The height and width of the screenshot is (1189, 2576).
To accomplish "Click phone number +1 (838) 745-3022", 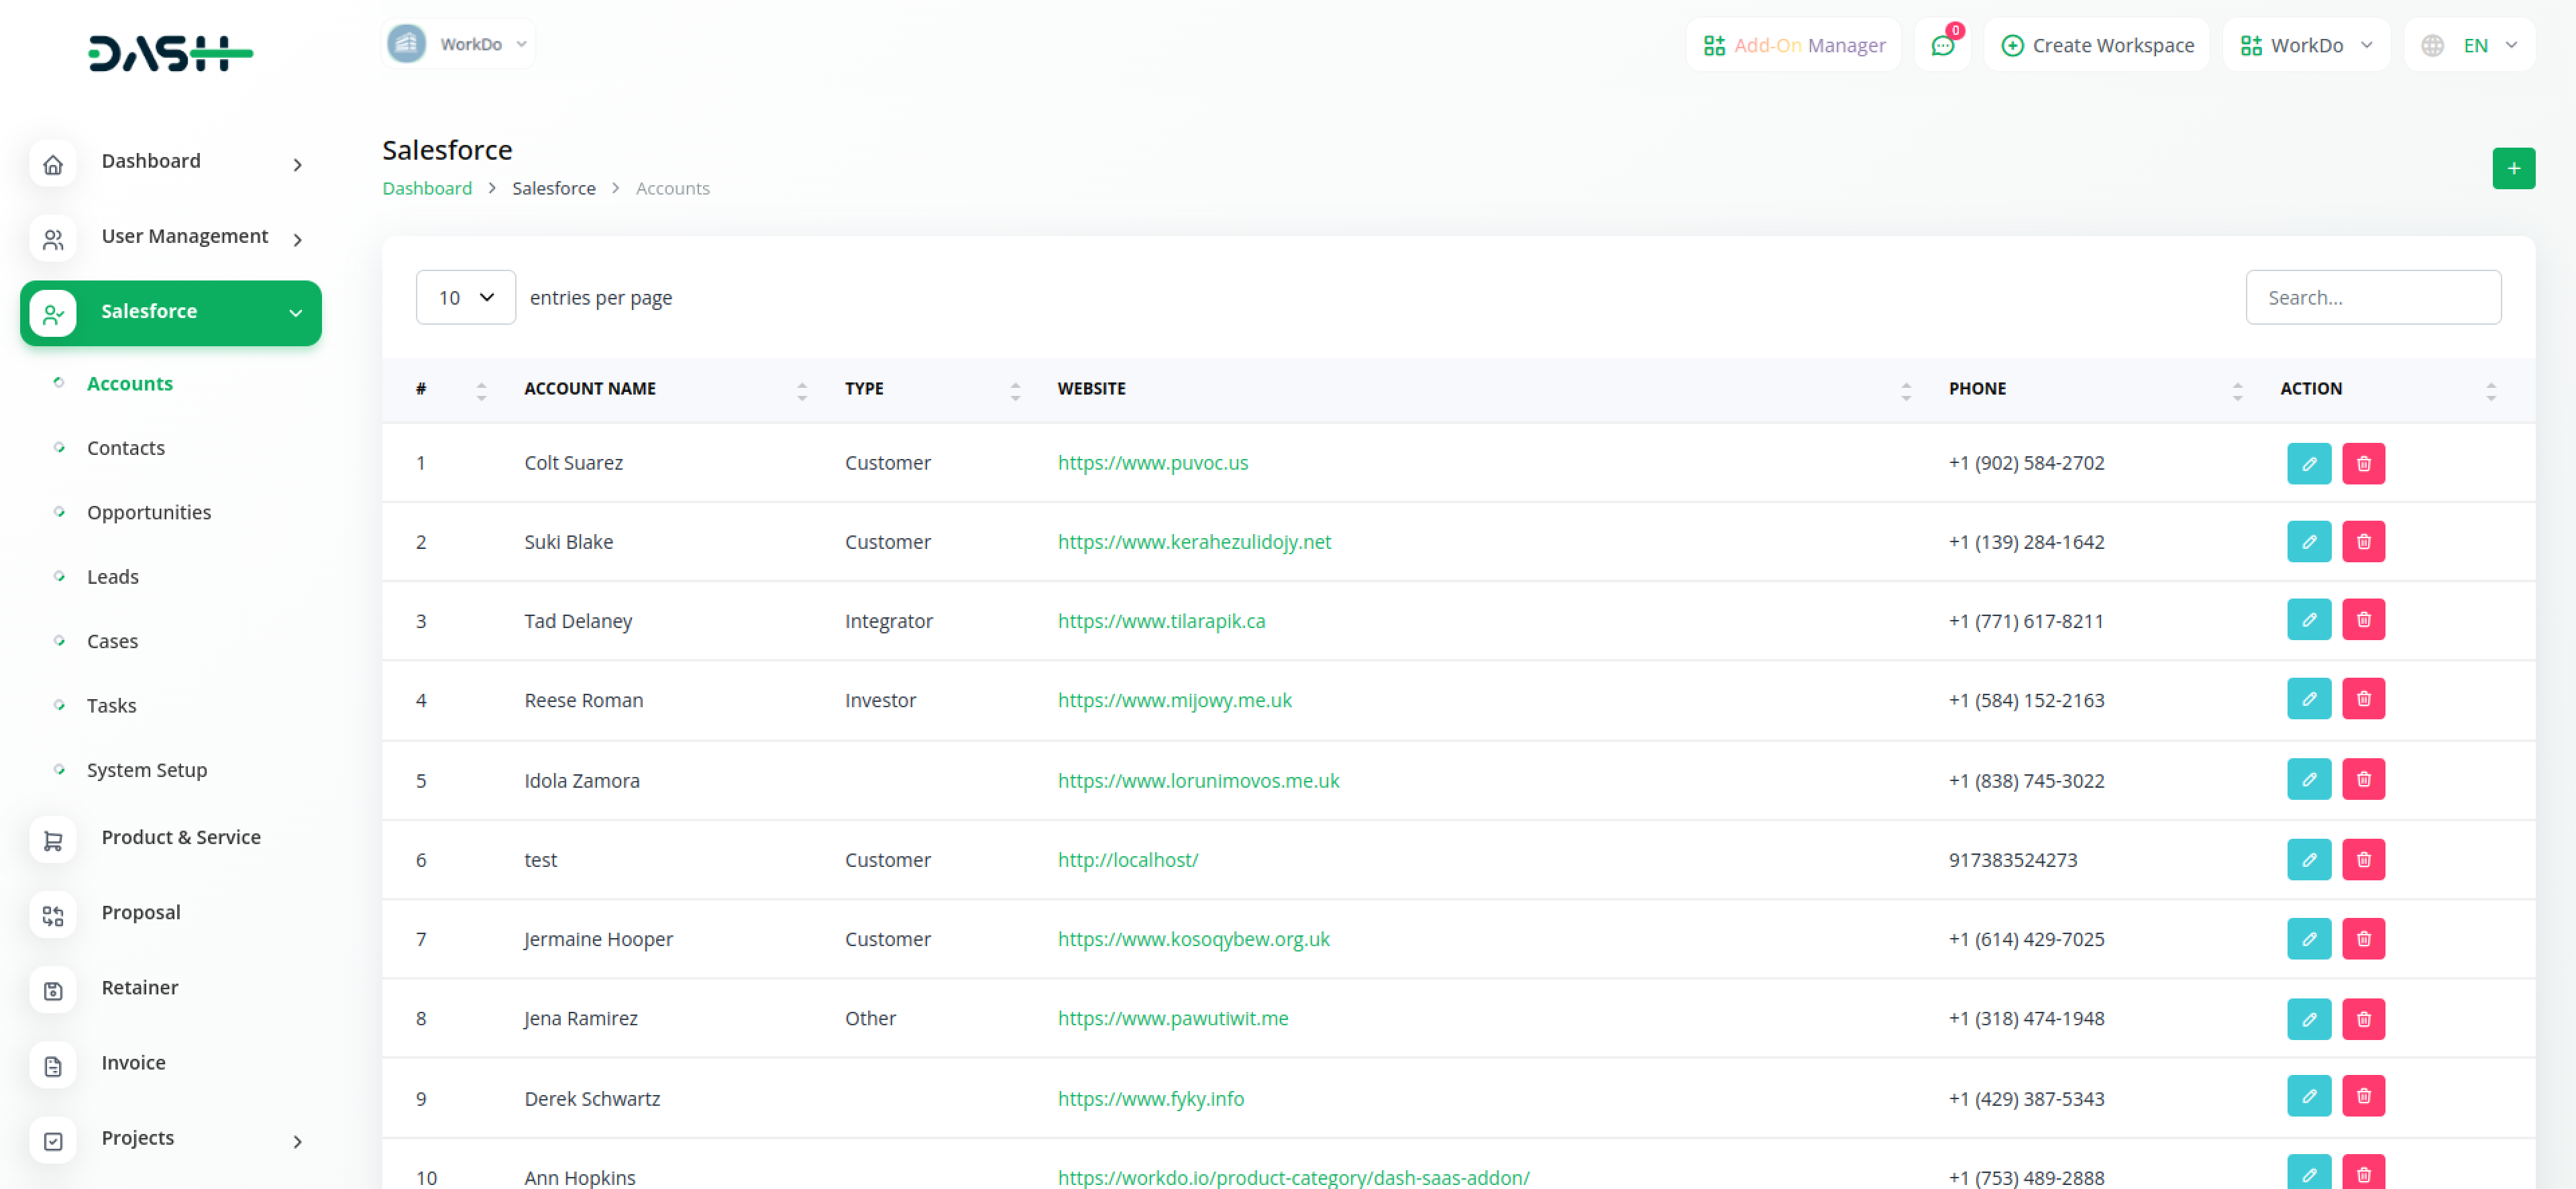I will (x=2026, y=781).
